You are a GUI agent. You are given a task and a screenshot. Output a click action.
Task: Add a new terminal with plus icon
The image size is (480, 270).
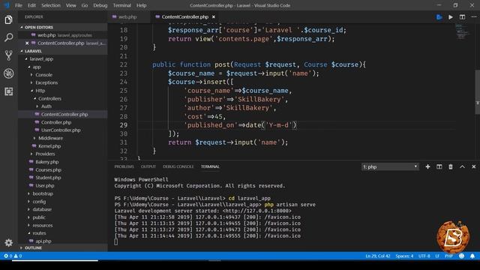click(427, 166)
